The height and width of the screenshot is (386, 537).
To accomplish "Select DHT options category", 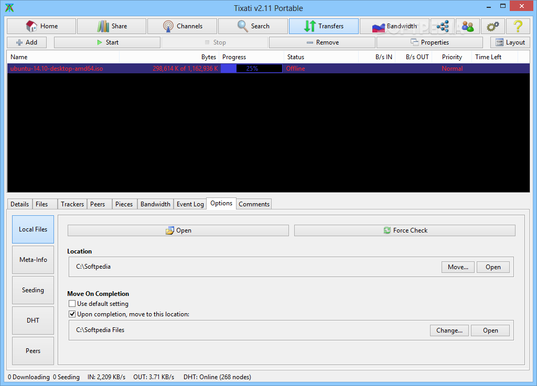I will [33, 321].
